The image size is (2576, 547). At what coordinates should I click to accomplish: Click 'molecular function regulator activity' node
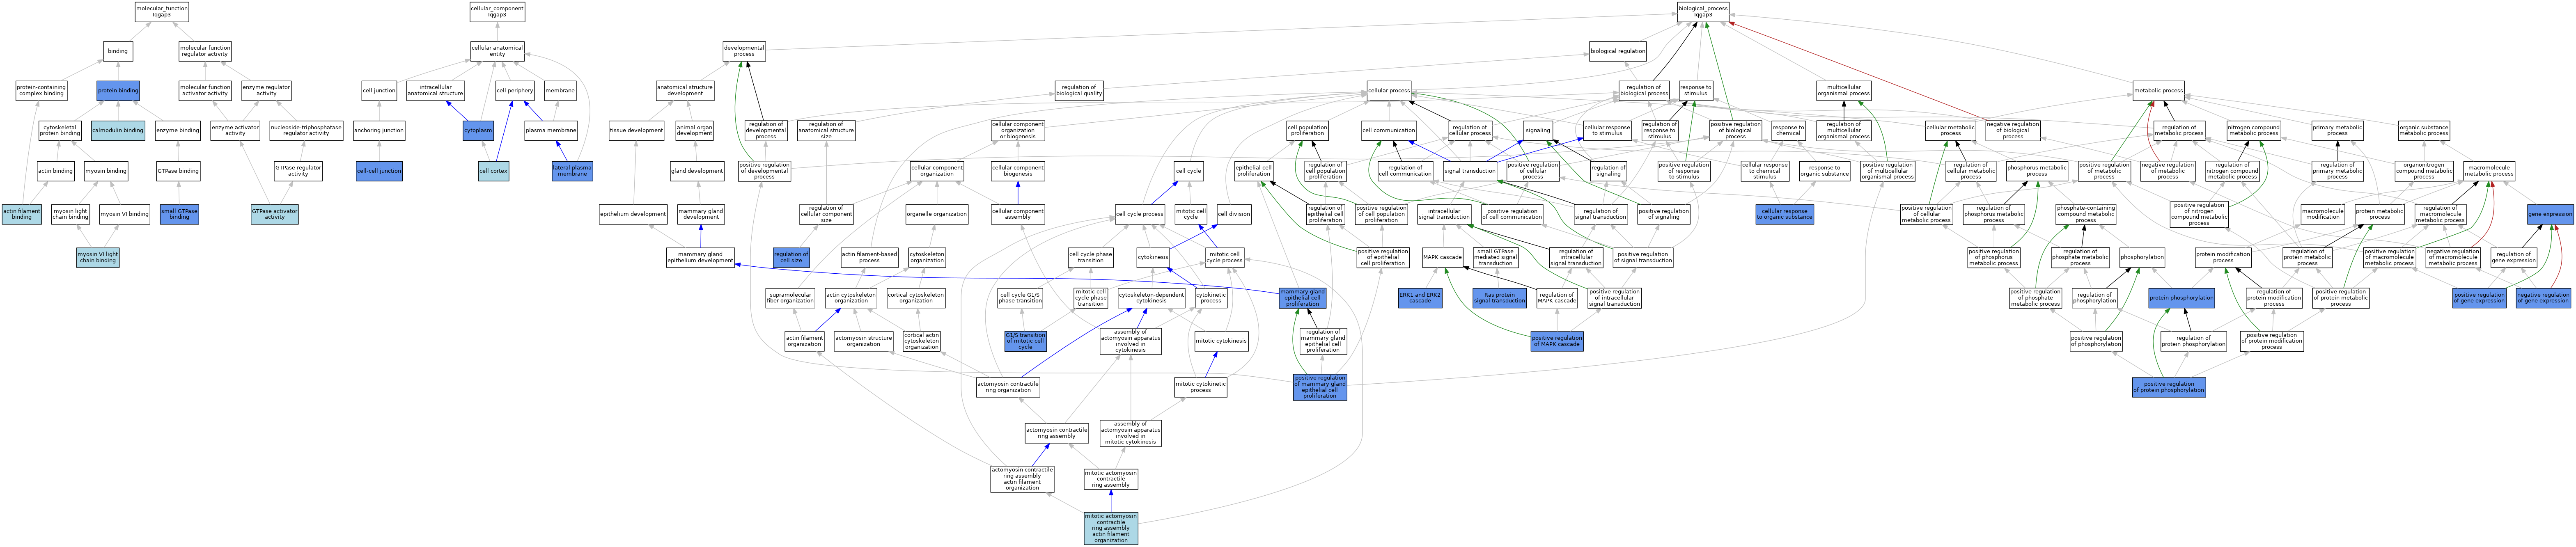(205, 51)
